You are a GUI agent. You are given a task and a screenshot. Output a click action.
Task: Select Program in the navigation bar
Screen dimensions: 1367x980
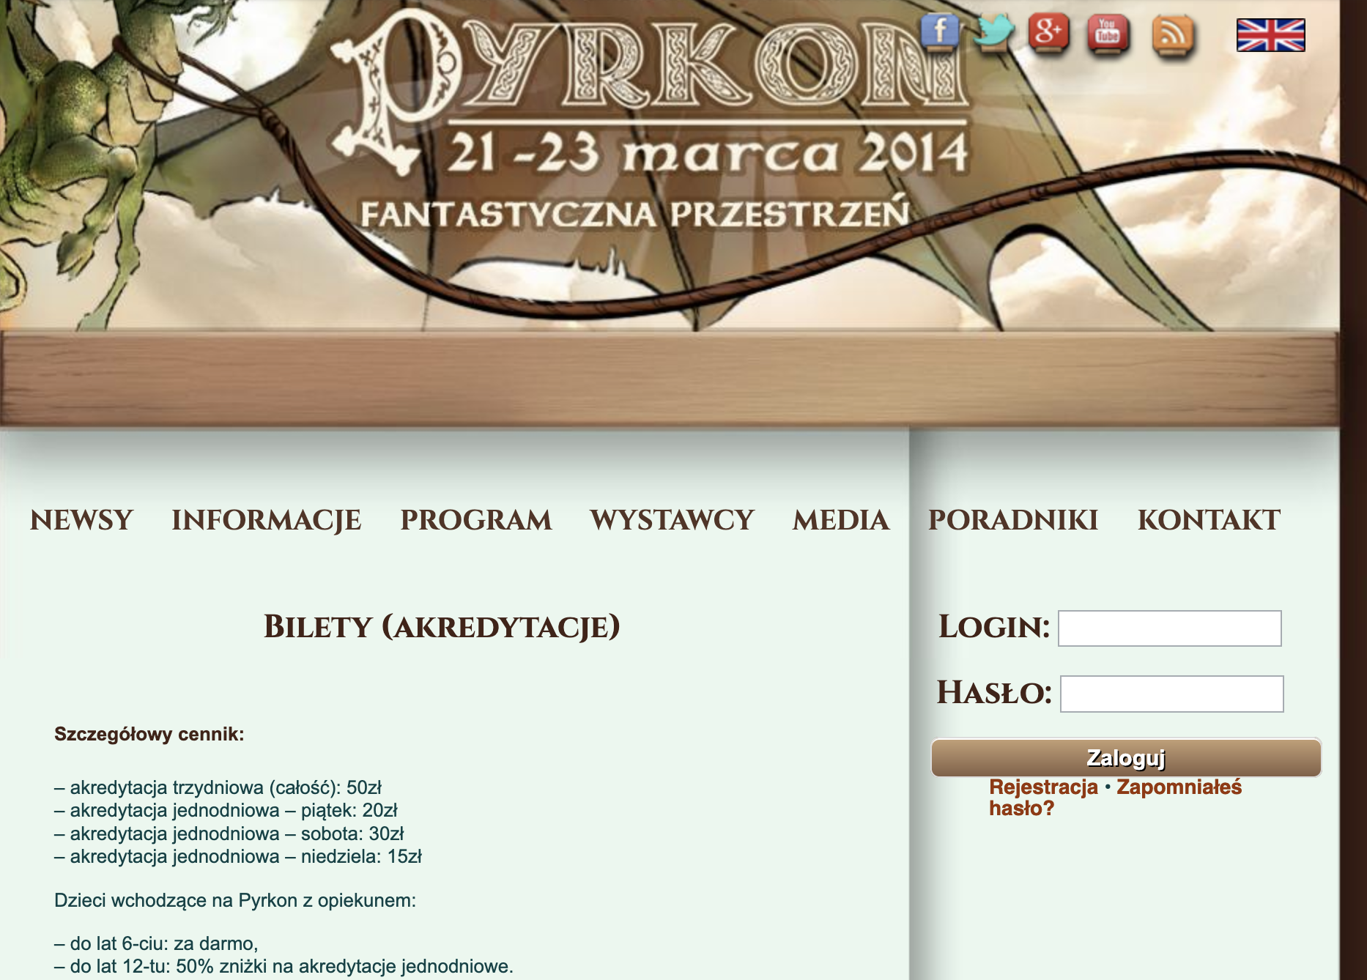click(x=476, y=520)
